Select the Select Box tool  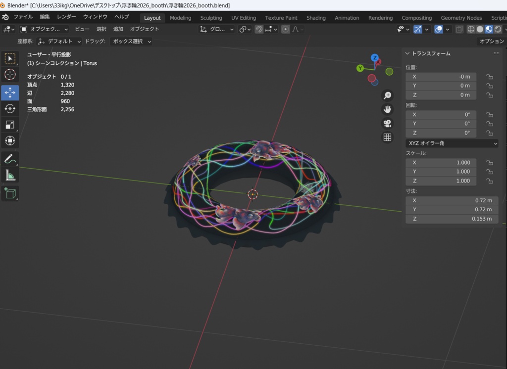pos(10,58)
